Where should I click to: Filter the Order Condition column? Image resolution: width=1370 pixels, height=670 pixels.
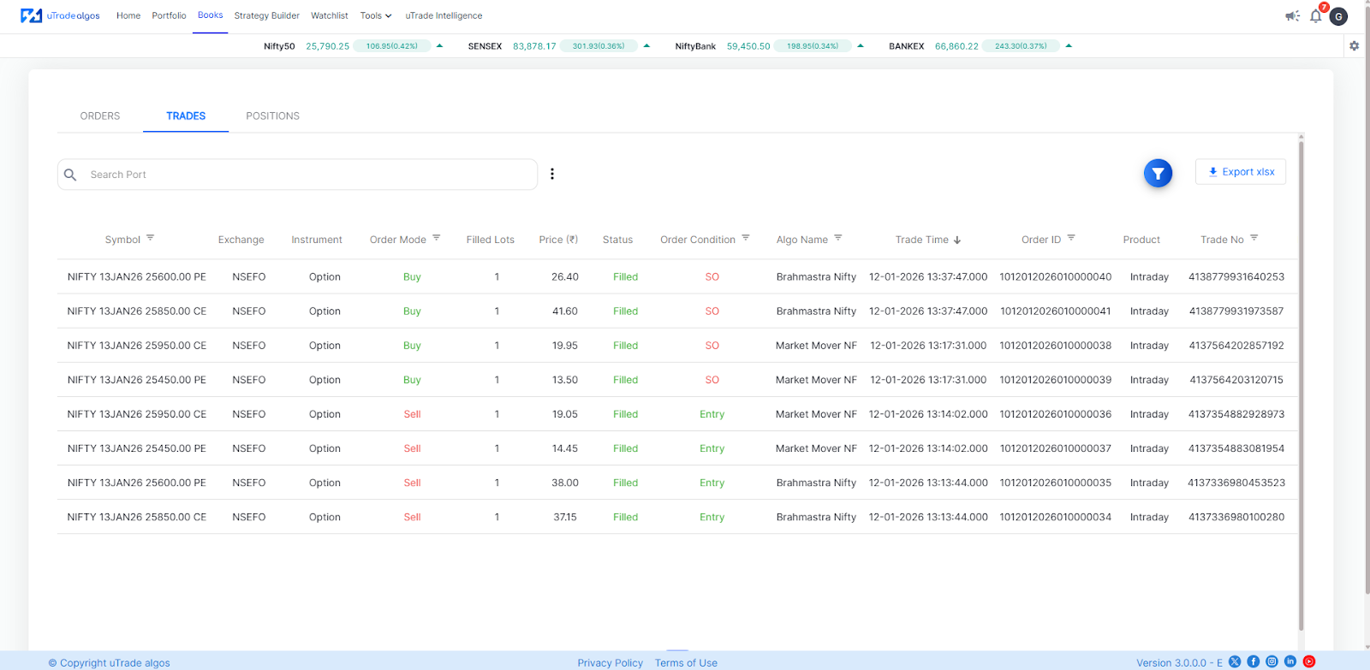pyautogui.click(x=746, y=238)
